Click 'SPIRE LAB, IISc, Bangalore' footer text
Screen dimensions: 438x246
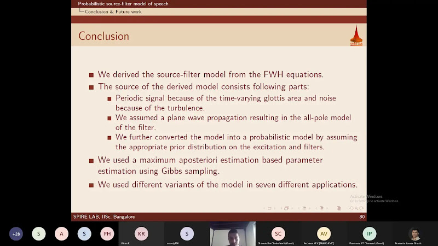coord(104,216)
